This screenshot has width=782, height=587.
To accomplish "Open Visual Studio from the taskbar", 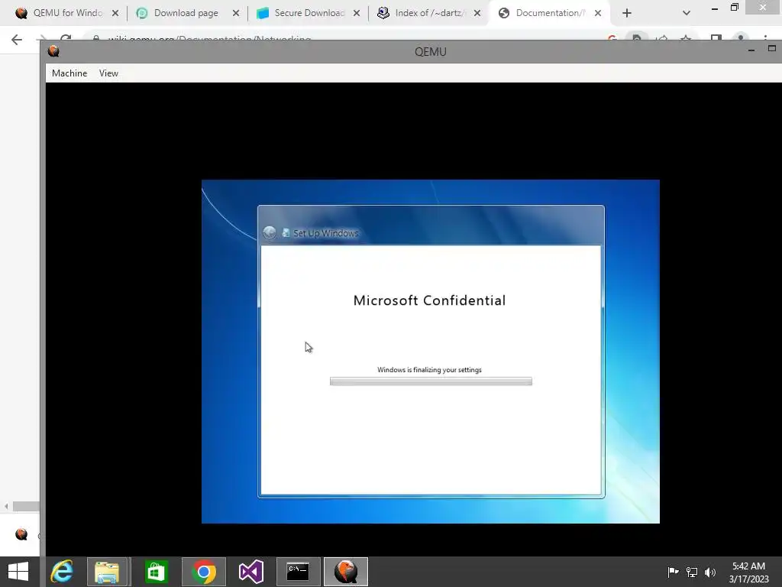I will (x=250, y=572).
